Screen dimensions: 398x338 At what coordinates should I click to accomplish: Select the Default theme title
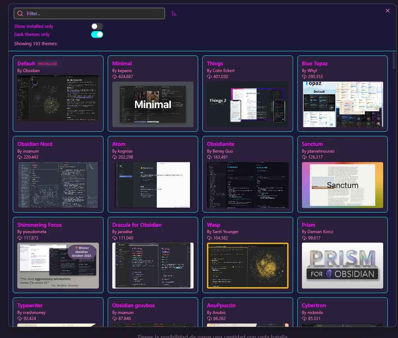[26, 64]
